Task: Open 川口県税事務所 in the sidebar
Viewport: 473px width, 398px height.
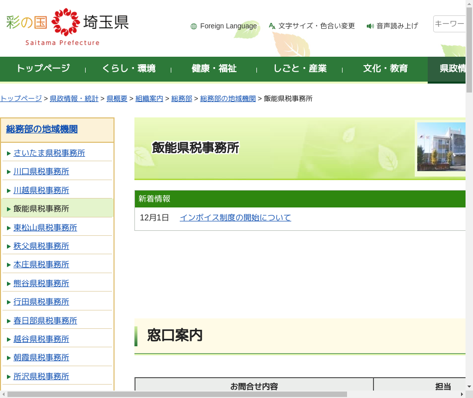Action: tap(41, 172)
